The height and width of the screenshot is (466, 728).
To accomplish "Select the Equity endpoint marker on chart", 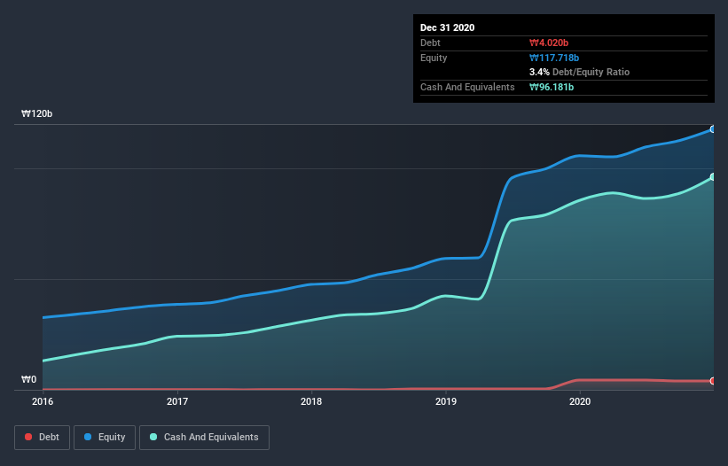I will 713,129.
